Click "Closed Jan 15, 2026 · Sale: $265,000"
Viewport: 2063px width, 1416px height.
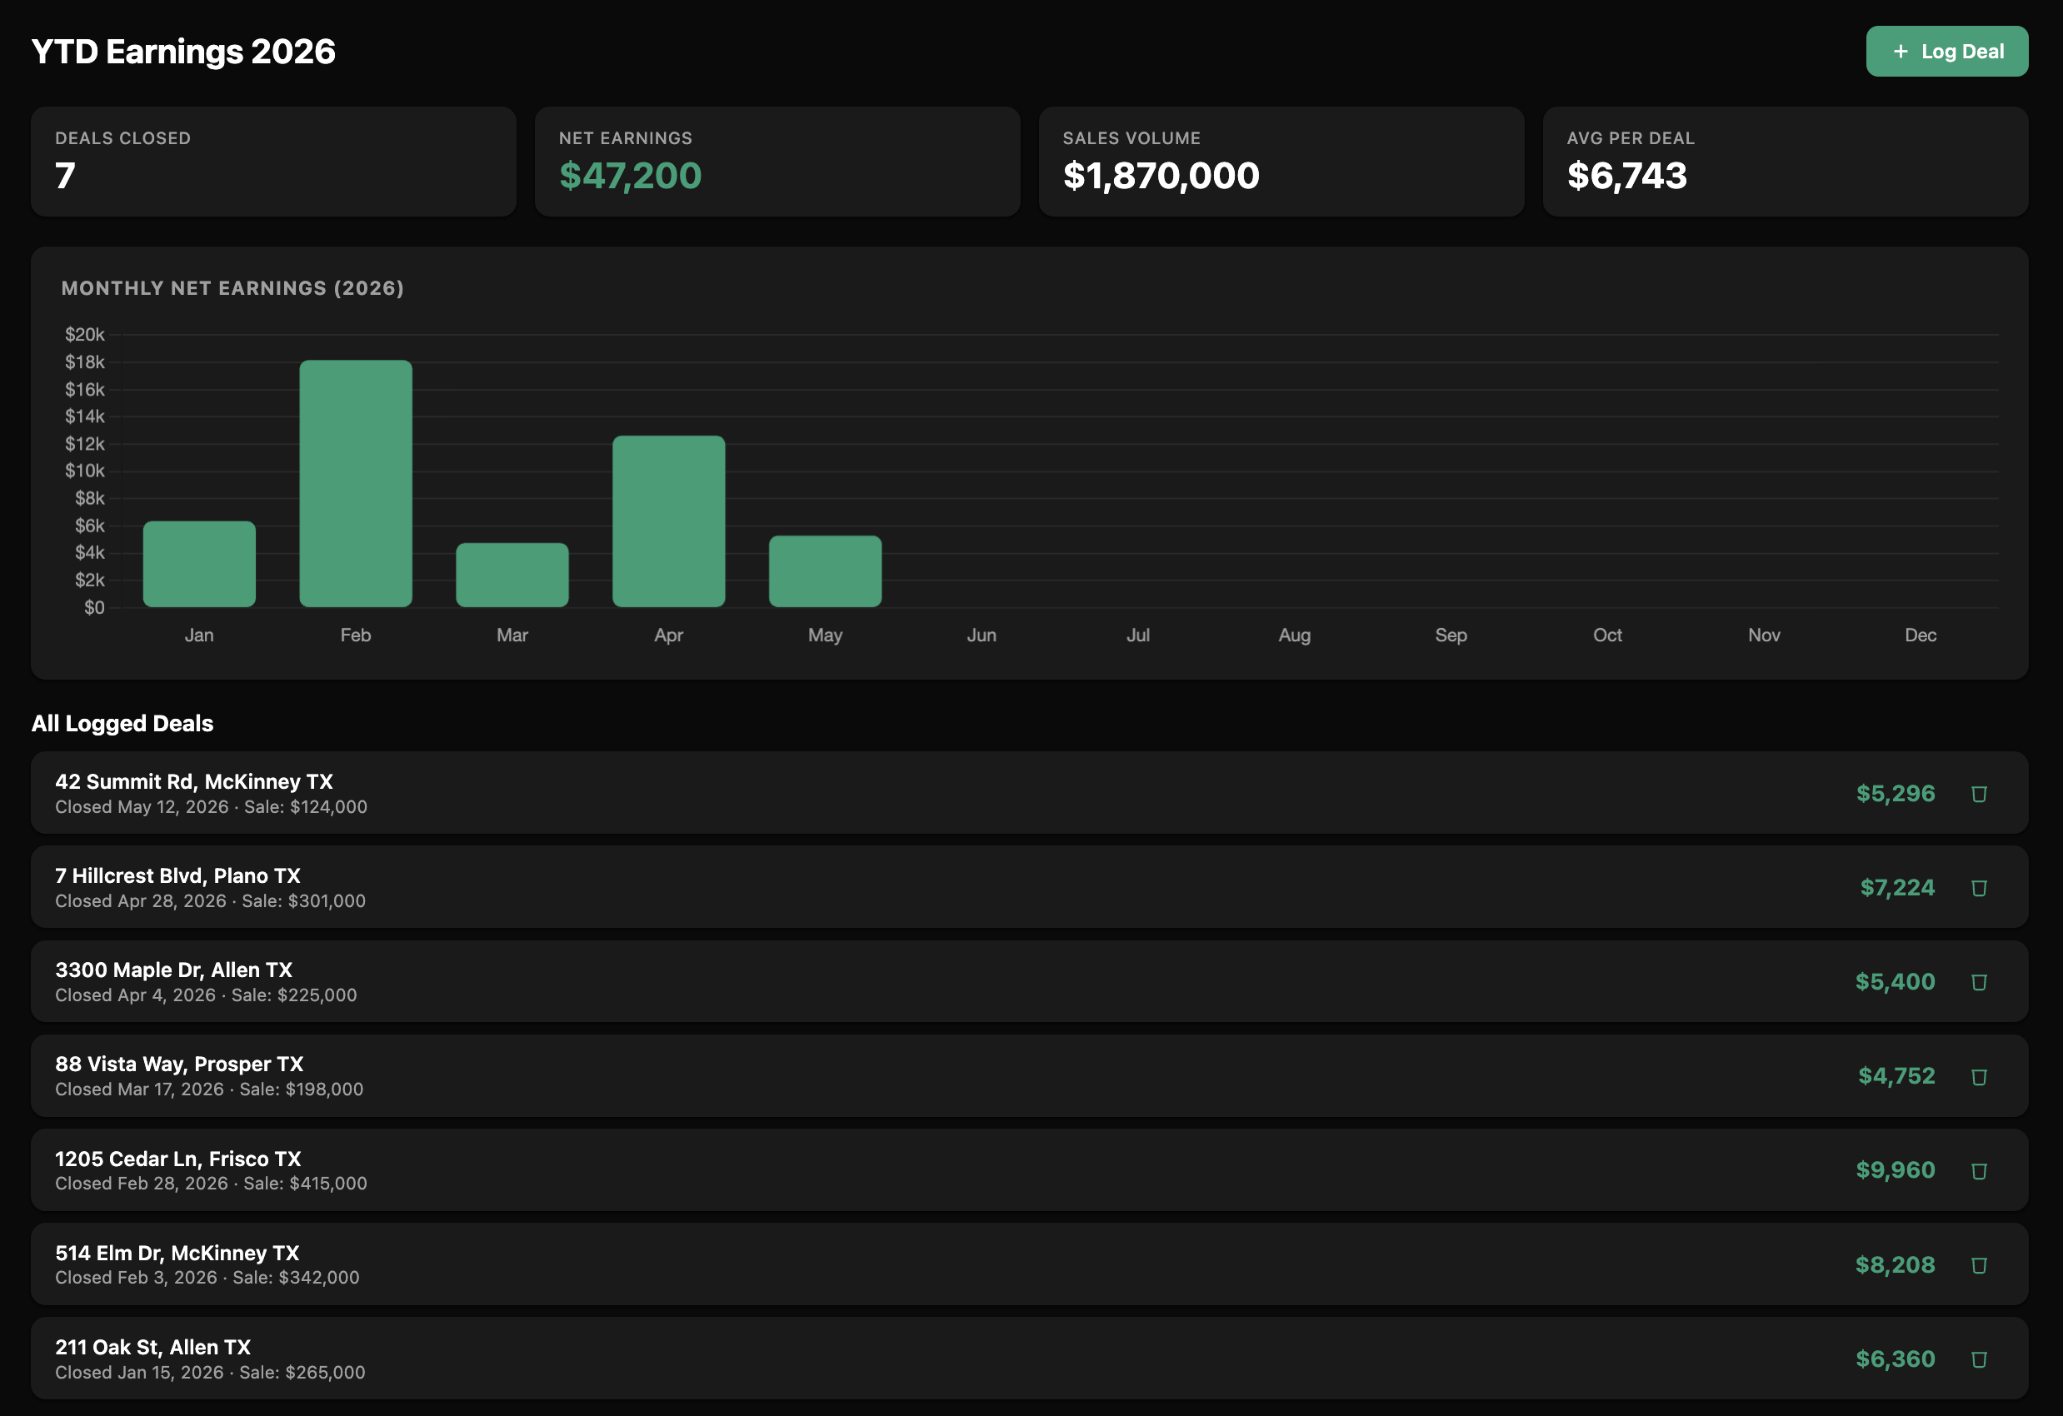211,1373
